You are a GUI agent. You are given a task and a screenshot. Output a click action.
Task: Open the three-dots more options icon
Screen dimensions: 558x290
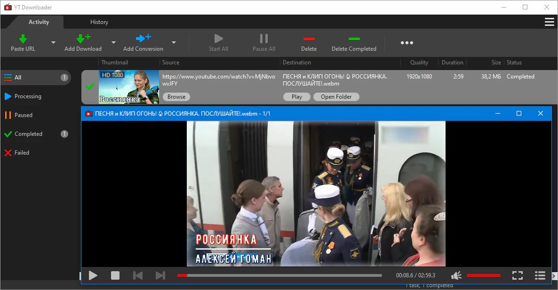click(x=407, y=43)
